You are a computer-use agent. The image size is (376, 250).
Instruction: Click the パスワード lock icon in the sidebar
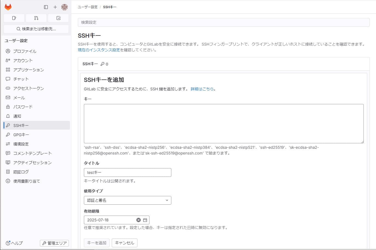click(8, 107)
